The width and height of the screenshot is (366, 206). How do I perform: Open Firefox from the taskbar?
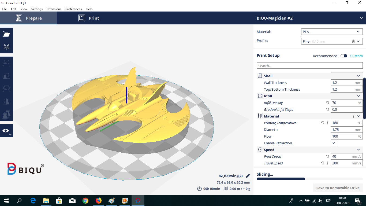tap(99, 201)
